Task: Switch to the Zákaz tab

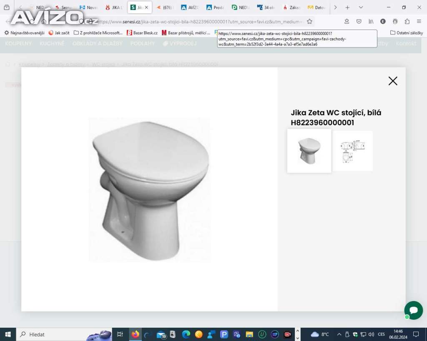Action: (291, 7)
